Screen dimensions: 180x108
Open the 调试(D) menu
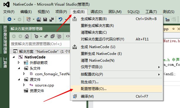[96, 12]
